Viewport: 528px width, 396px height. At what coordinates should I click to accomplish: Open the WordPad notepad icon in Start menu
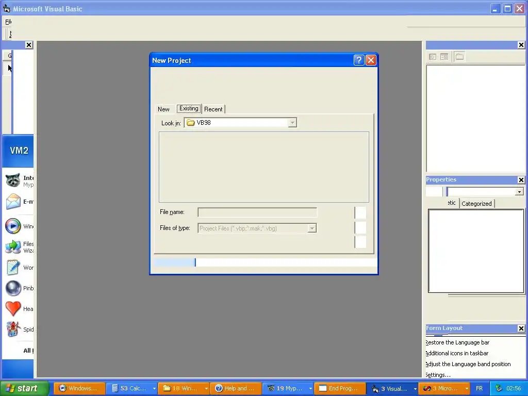tap(13, 268)
